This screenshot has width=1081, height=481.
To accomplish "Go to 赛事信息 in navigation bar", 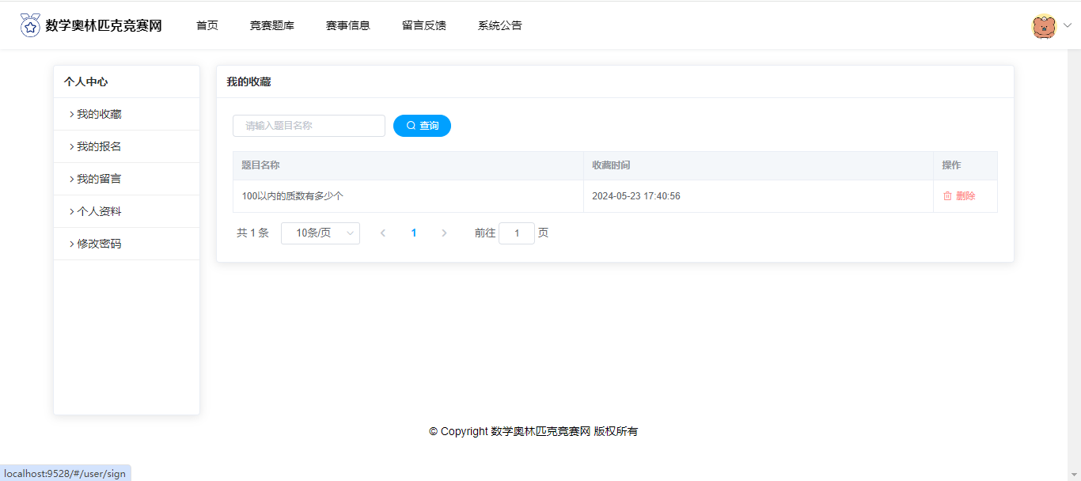I will [348, 25].
